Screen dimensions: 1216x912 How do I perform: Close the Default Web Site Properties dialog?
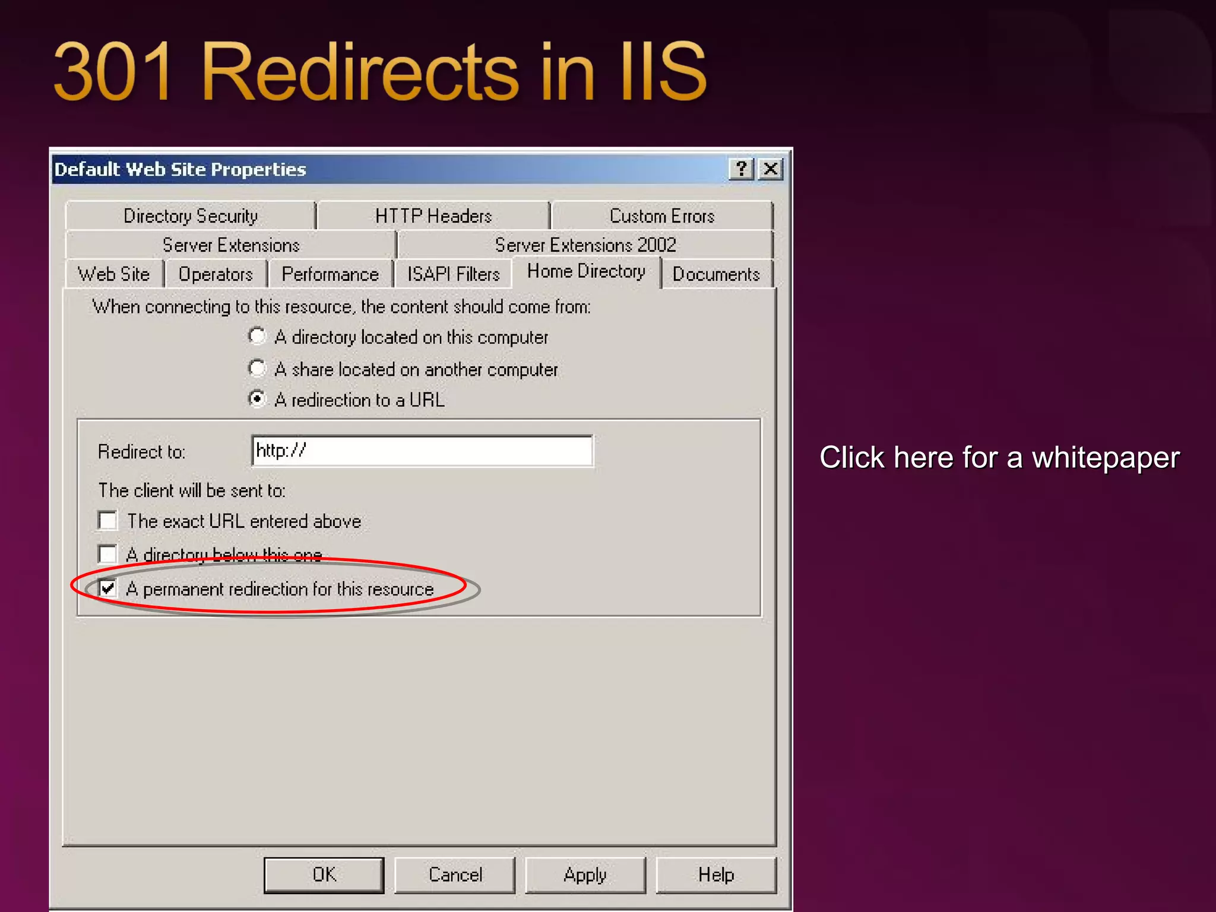[771, 169]
